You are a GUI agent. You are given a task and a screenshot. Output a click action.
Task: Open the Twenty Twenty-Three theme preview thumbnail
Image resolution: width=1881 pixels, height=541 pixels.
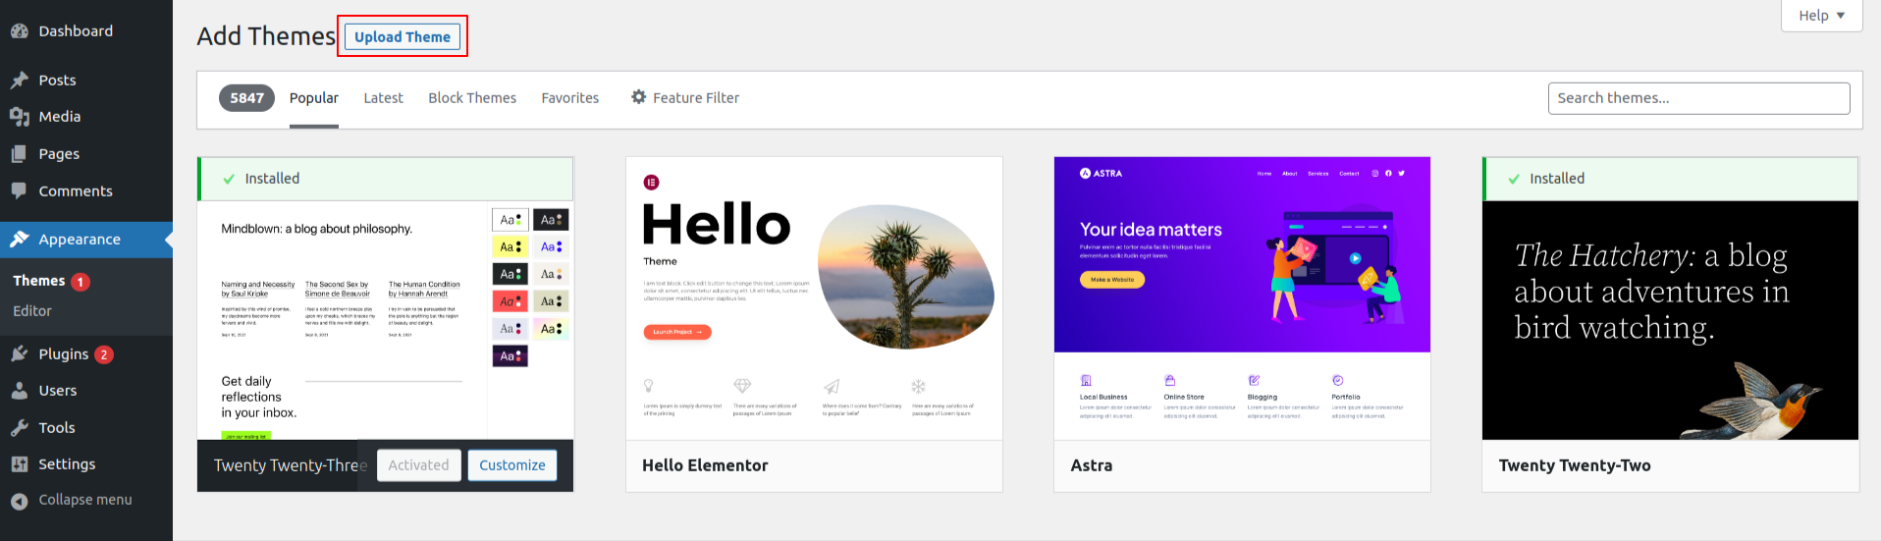385,320
